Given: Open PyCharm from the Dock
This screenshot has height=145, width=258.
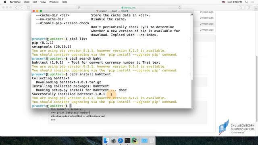Looking at the screenshot, I should pyautogui.click(x=134, y=141).
